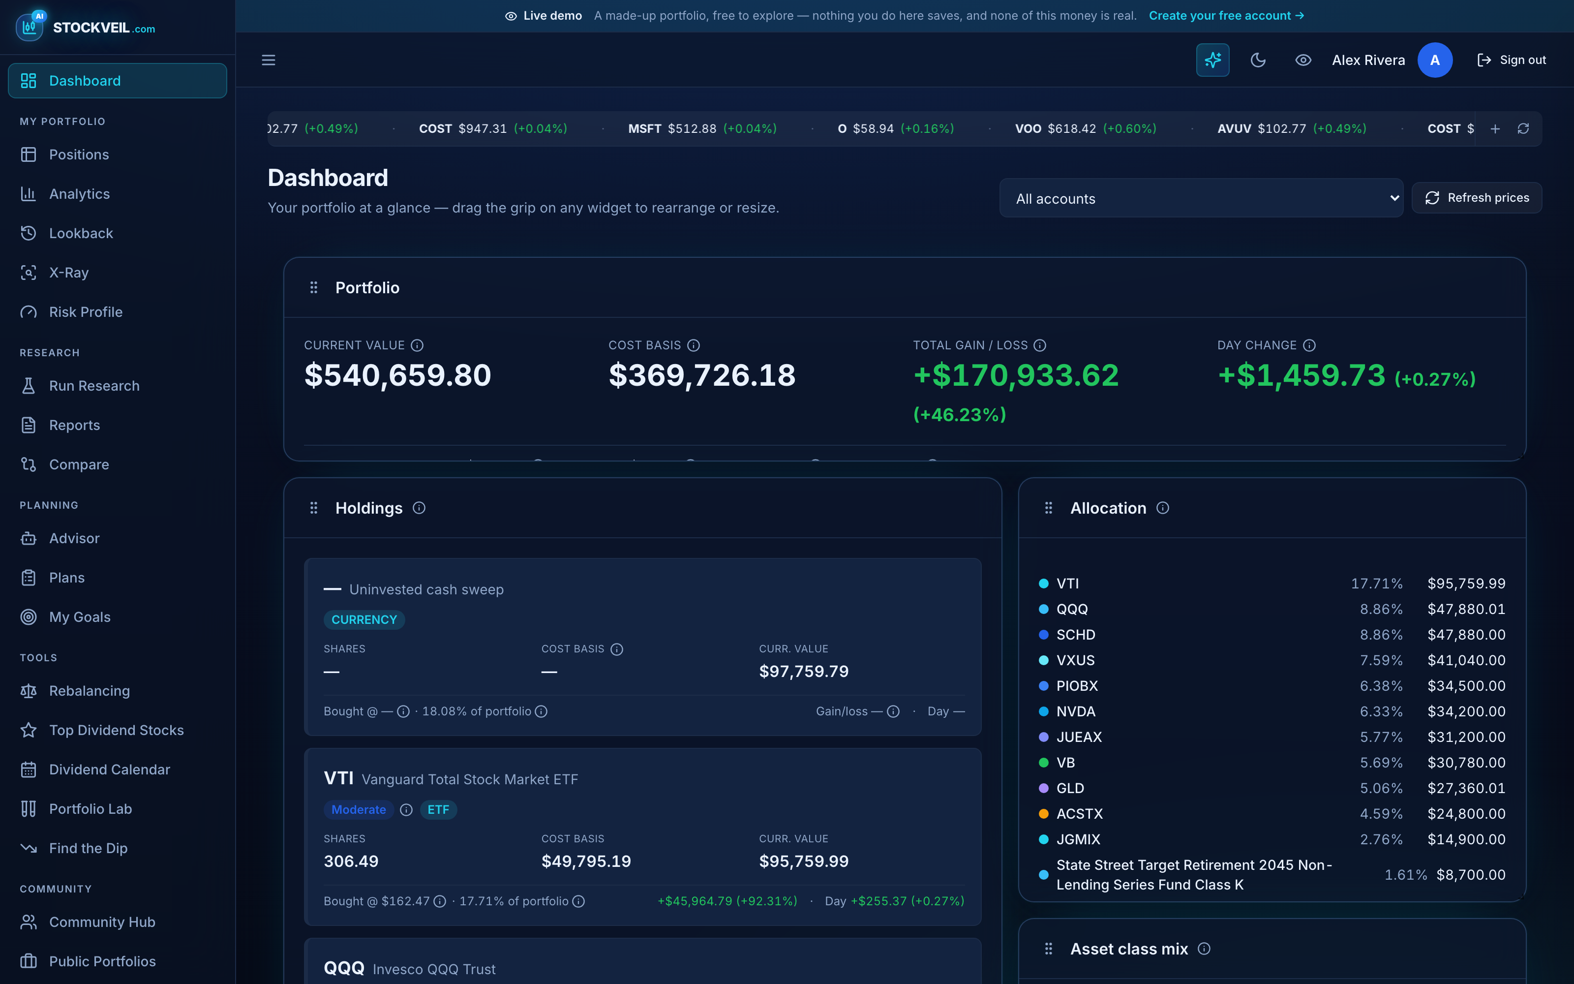Click the Top Dividend Stocks star icon
Viewport: 1574px width, 984px height.
click(29, 730)
